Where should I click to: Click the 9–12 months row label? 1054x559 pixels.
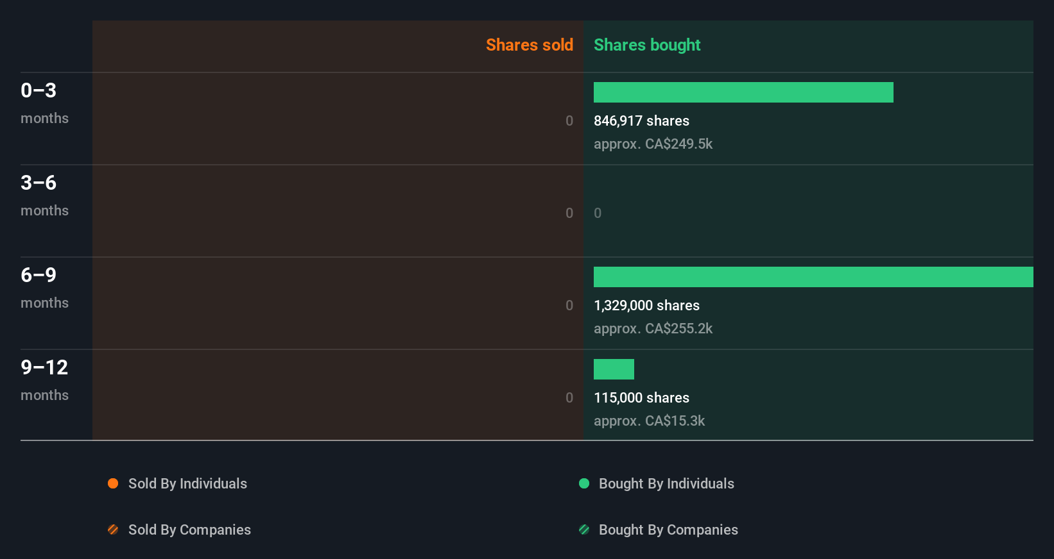pos(44,380)
